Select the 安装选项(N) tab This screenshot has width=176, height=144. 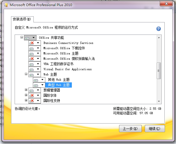click(22, 19)
